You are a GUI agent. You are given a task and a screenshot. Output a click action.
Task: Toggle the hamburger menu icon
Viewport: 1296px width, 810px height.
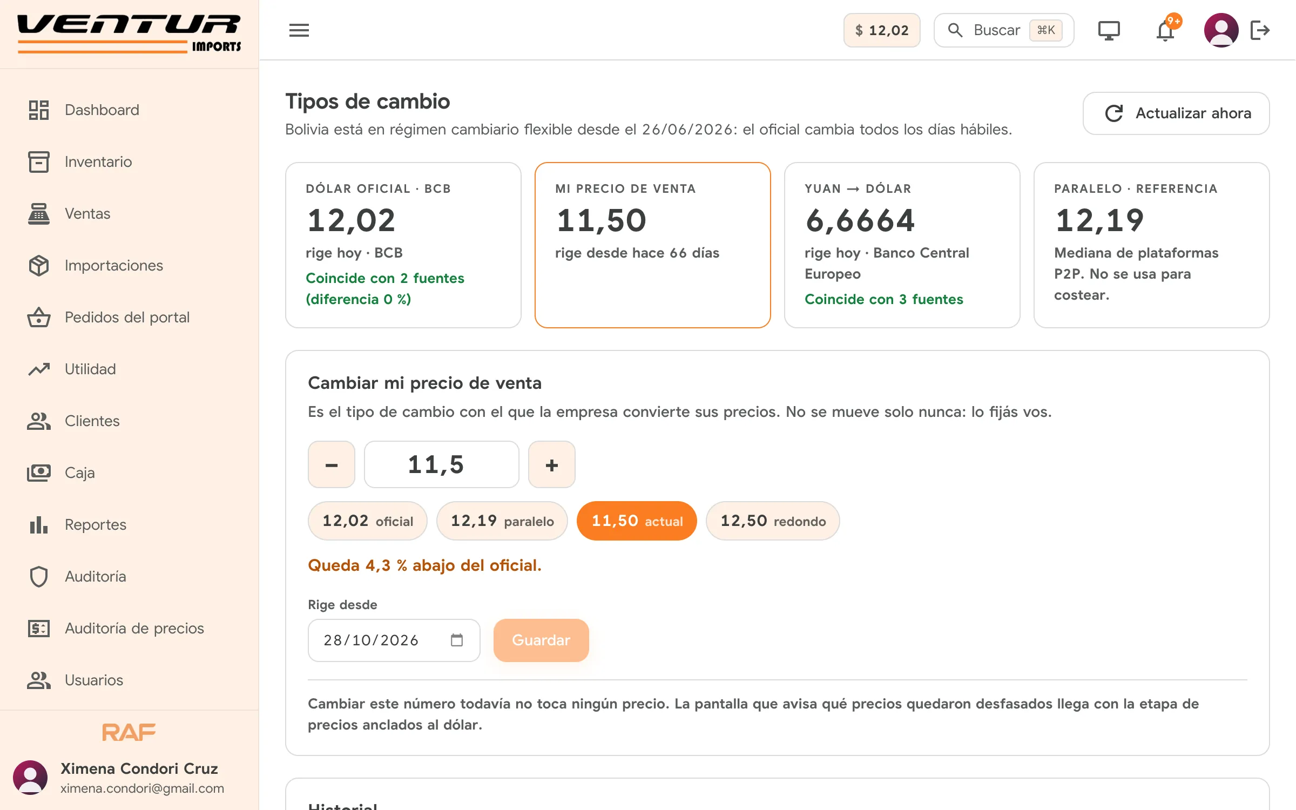click(x=299, y=30)
